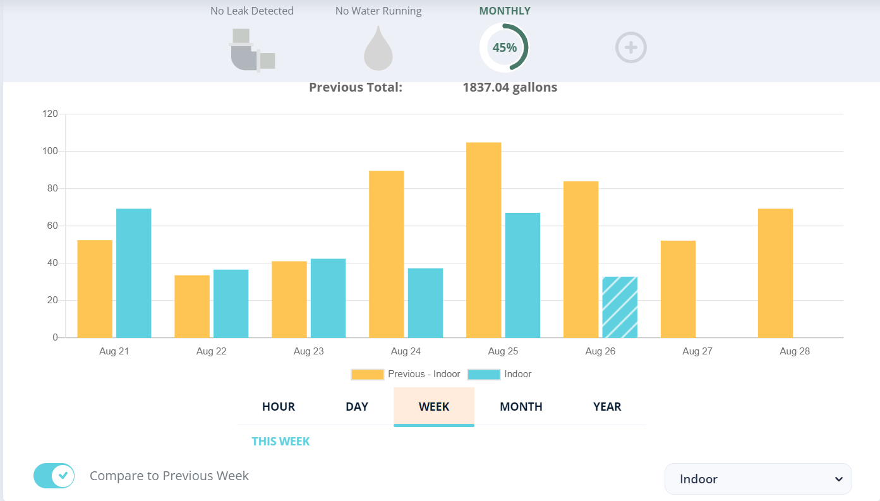Click the 'Compare to Previous Week' label

pyautogui.click(x=169, y=476)
